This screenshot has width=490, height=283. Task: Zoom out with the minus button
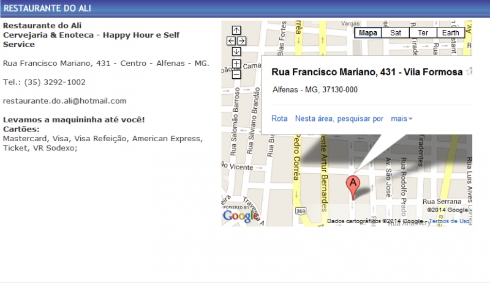click(236, 75)
